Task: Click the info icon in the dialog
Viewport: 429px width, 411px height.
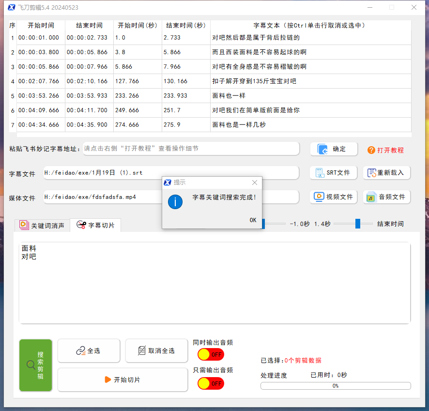Action: [175, 202]
